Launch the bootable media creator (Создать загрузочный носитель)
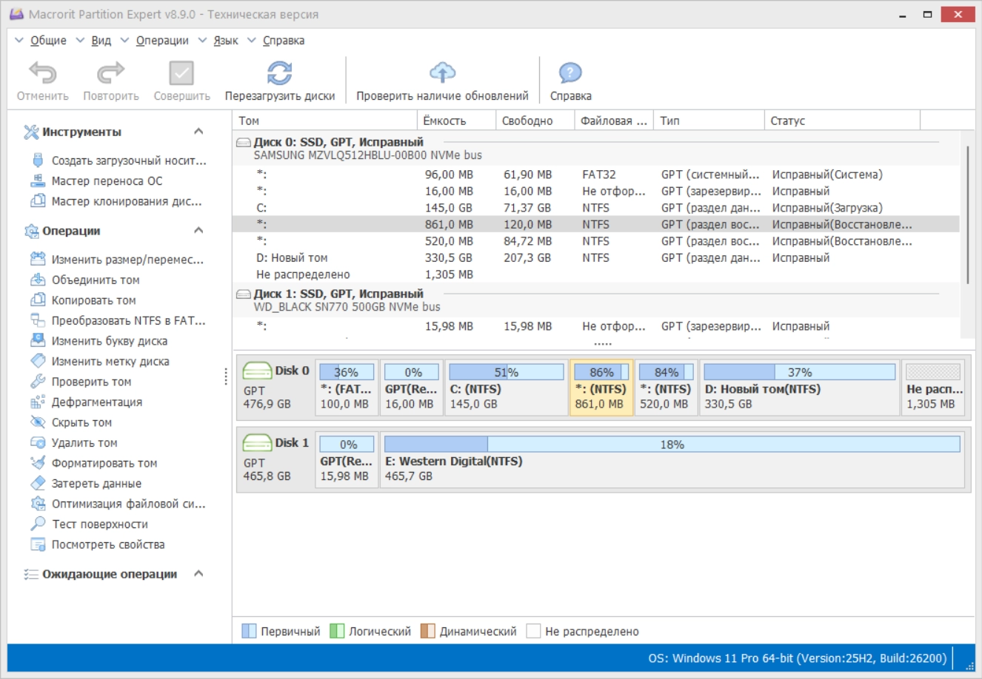 (128, 161)
